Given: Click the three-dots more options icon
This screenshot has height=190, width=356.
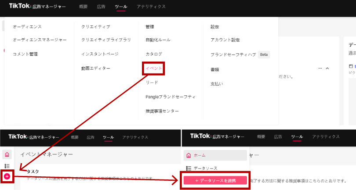Looking at the screenshot, I should coord(320,68).
